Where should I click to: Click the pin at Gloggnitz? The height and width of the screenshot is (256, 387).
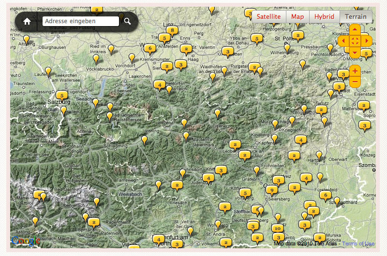[304, 109]
